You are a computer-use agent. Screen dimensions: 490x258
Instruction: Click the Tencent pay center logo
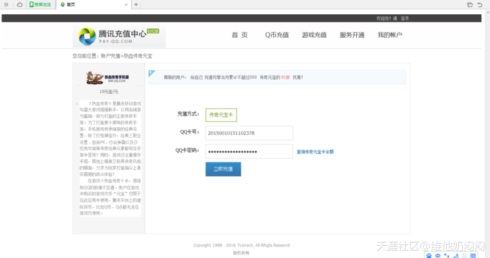point(119,36)
